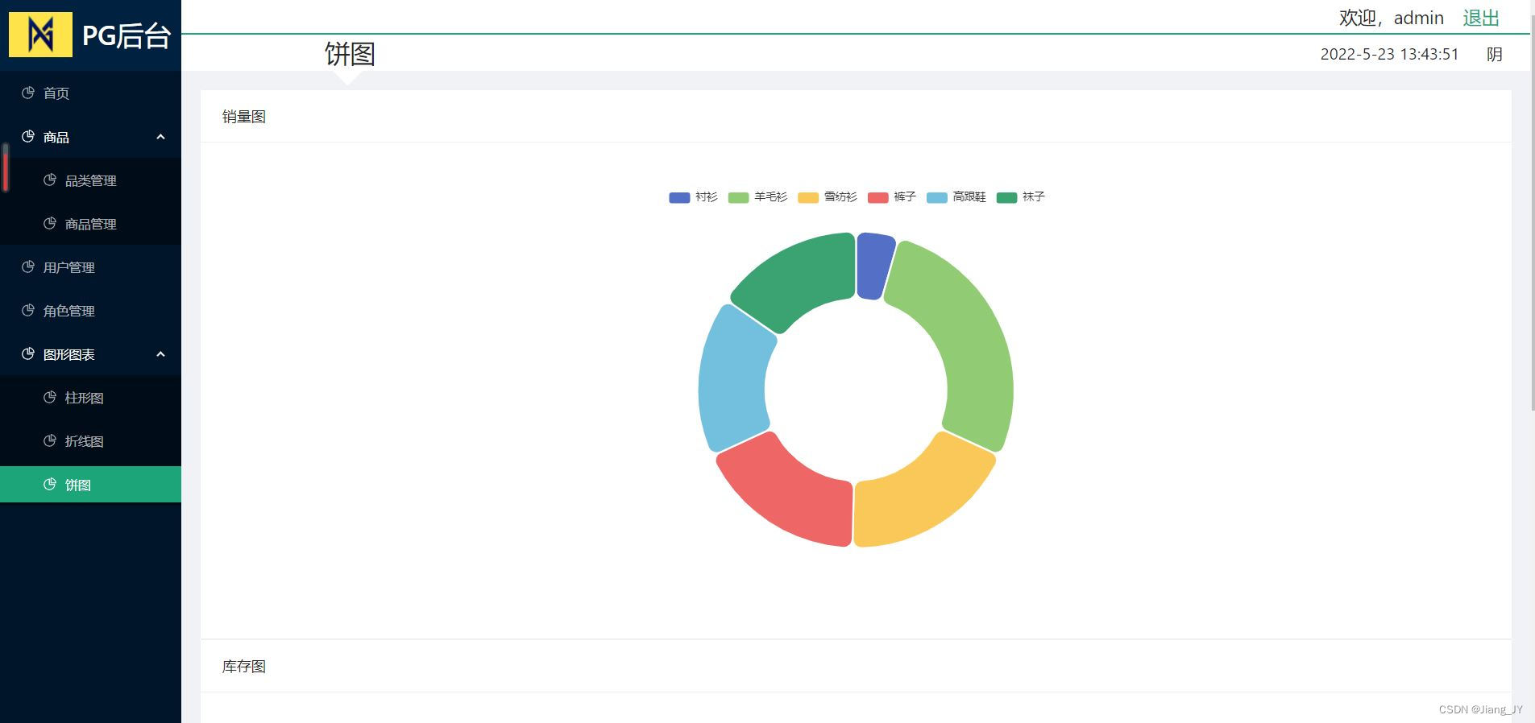Click the weather text 阴
This screenshot has height=723, width=1535.
[x=1495, y=54]
